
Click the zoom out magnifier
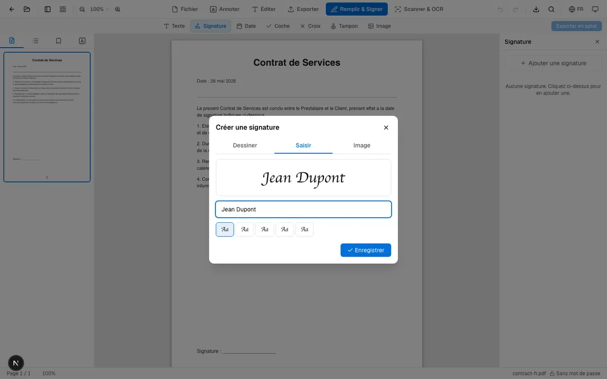[82, 9]
